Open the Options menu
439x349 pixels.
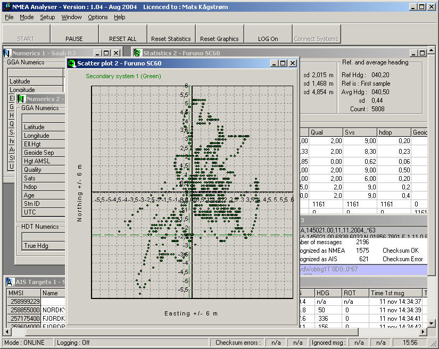(97, 17)
